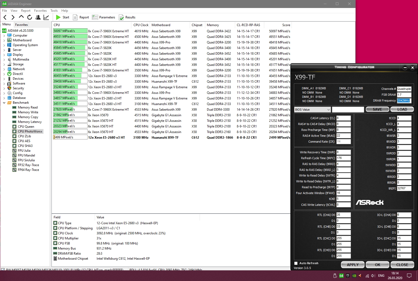Screen dimensions: 418x281
Task: Click the NVIDIA tray icon
Action: pos(354,276)
